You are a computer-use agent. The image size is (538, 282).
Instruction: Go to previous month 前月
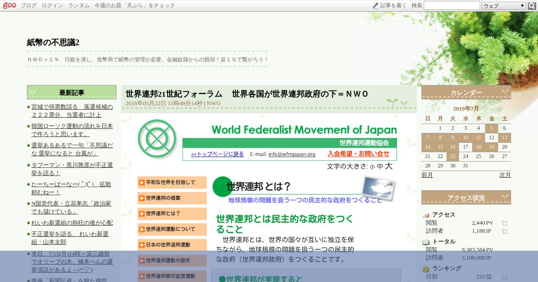[x=427, y=175]
